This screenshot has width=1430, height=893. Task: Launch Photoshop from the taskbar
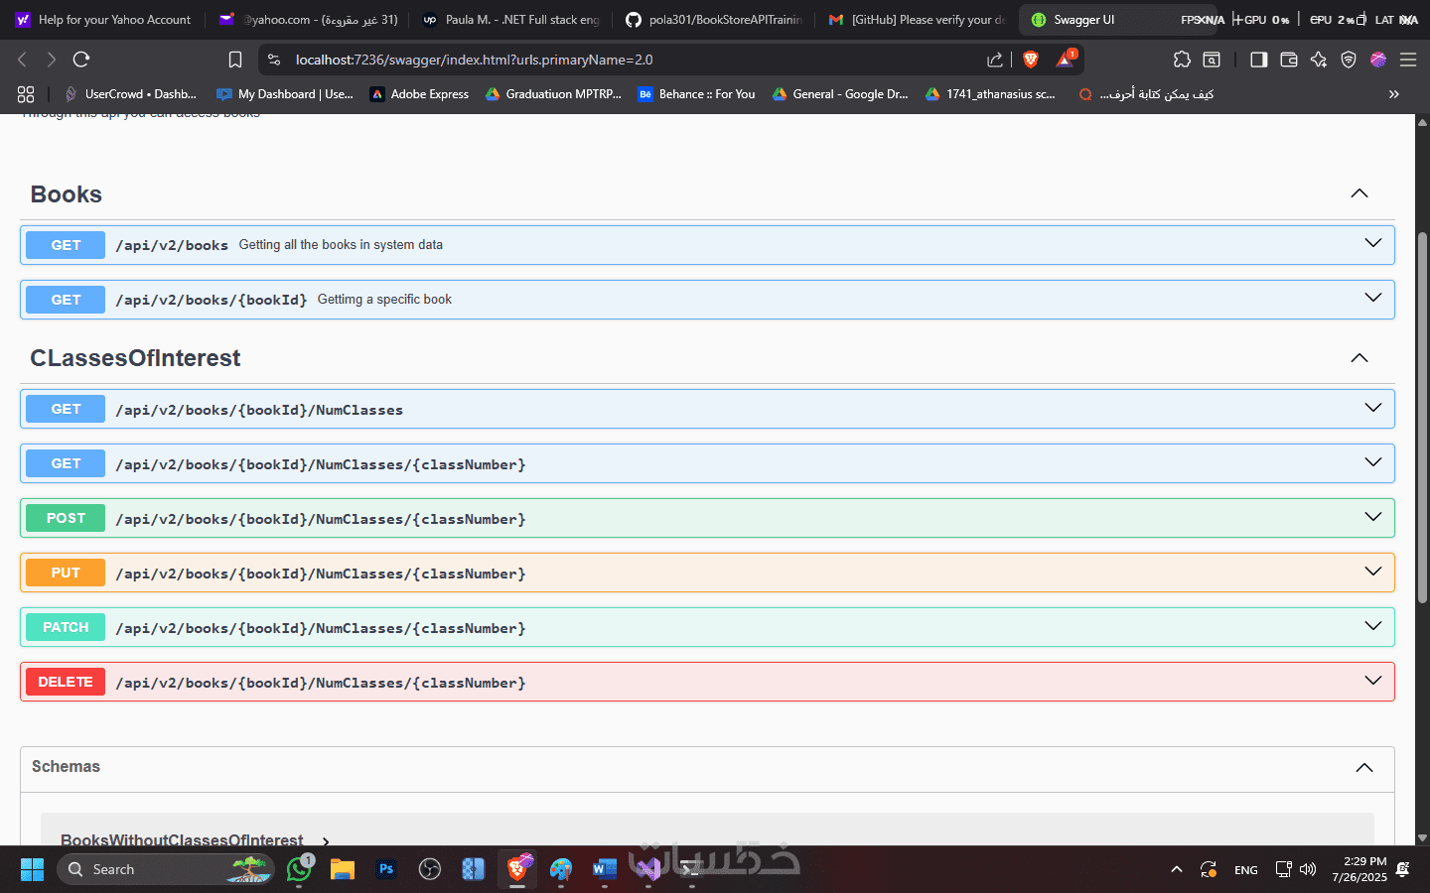pyautogui.click(x=386, y=869)
